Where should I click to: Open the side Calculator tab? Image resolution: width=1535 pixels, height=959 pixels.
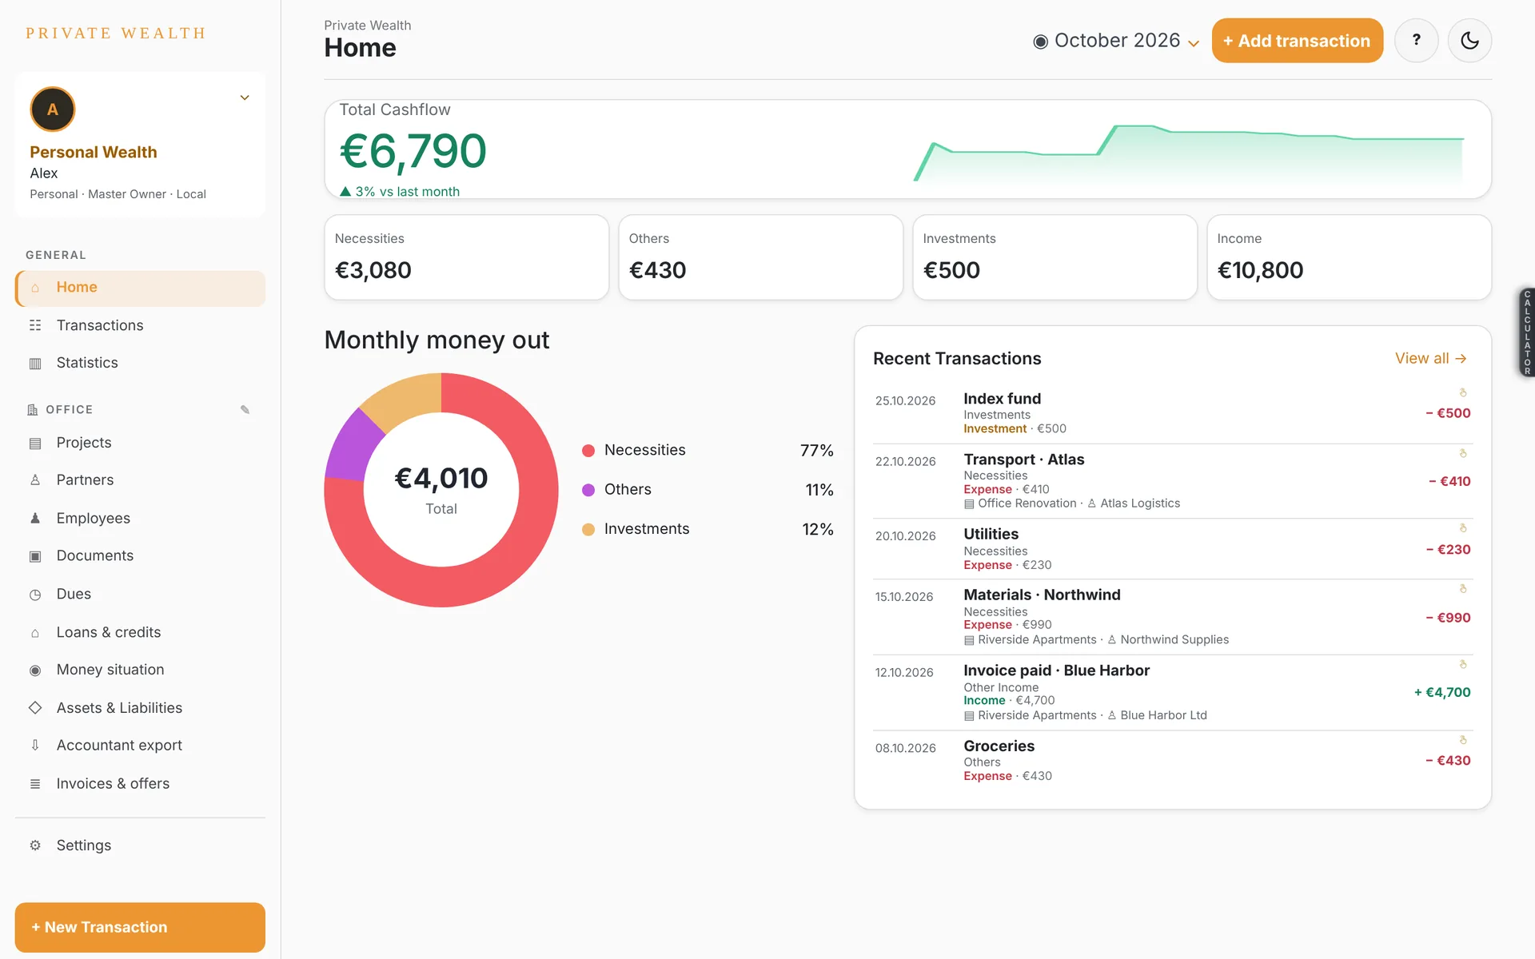(x=1526, y=332)
